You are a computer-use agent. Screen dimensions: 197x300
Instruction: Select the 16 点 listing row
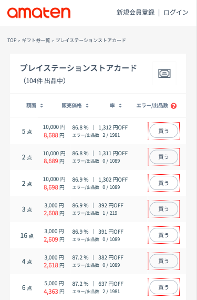click(x=98, y=235)
